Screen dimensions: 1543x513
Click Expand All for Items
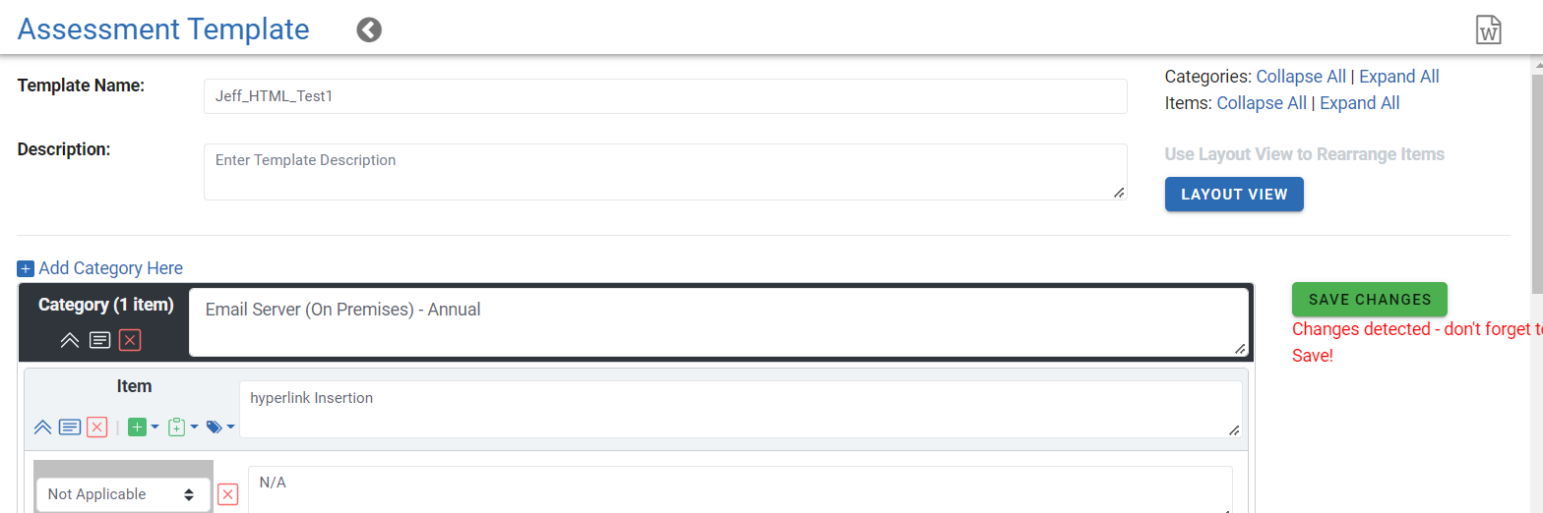tap(1360, 103)
